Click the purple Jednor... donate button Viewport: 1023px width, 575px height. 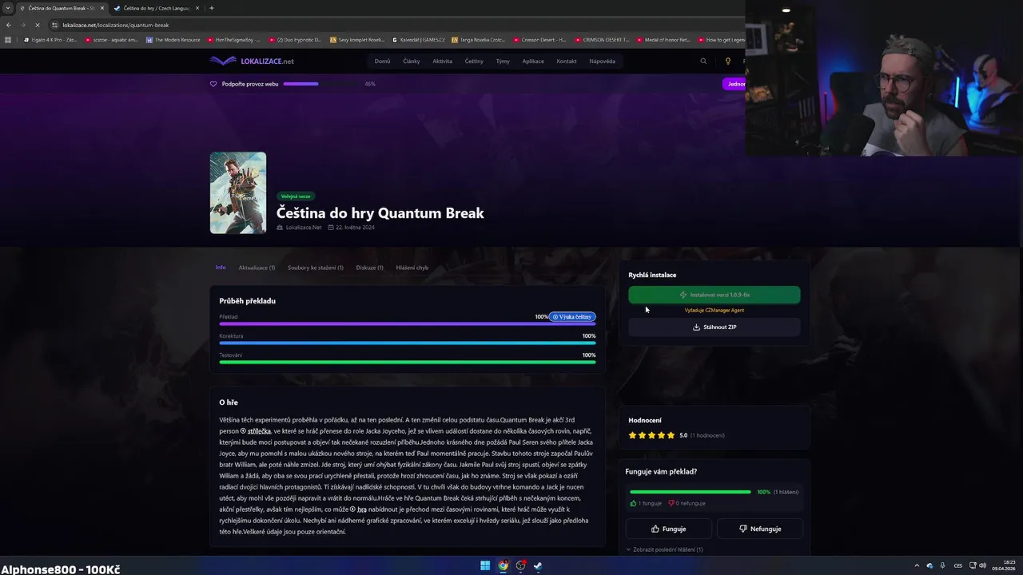tap(734, 84)
